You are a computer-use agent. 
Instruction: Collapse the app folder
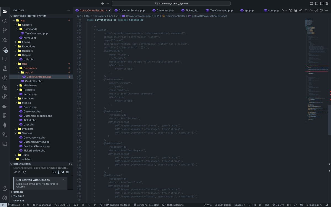point(14,20)
